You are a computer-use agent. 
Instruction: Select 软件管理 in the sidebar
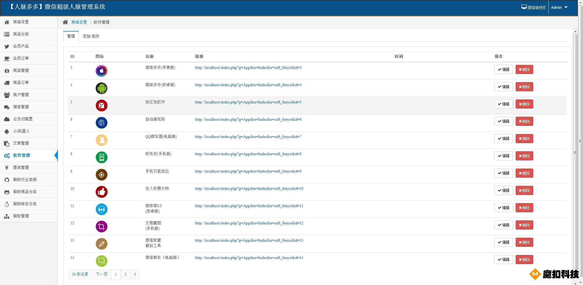click(29, 156)
